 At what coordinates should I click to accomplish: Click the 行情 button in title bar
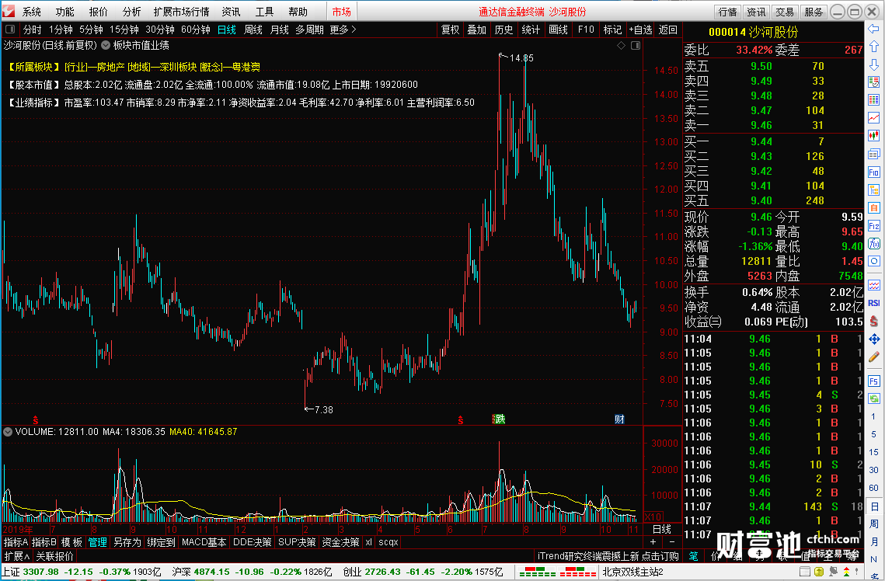click(727, 12)
